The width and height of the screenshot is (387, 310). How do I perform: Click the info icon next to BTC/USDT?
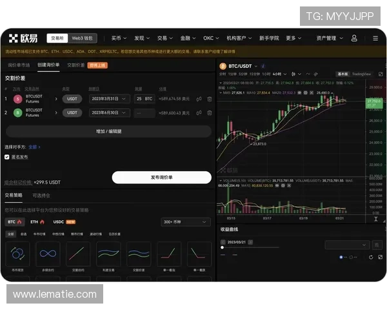click(263, 67)
